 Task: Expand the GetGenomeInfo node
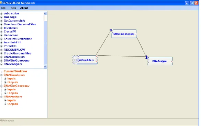point(1,21)
